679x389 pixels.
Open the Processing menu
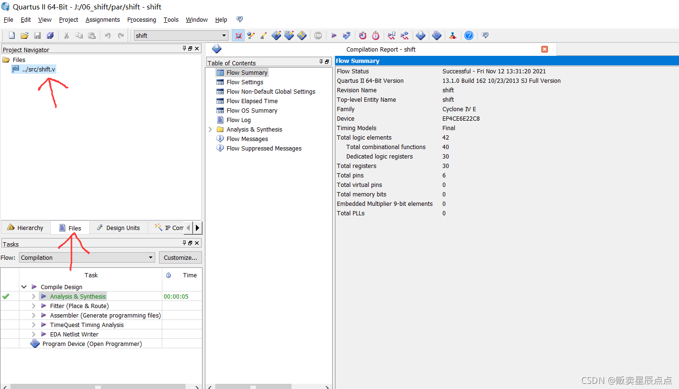click(141, 19)
